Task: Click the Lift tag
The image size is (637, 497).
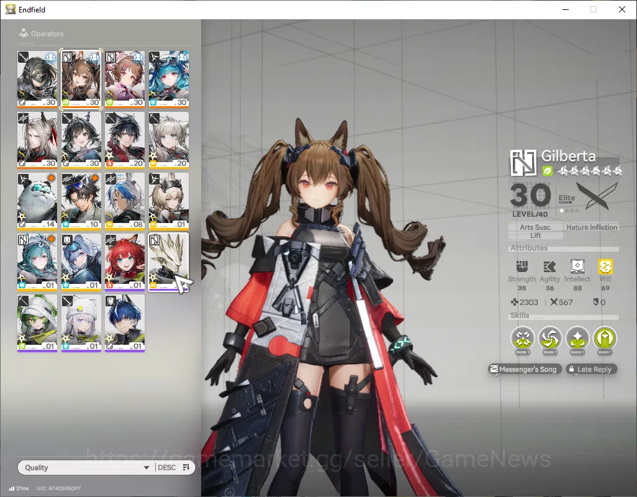Action: tap(535, 235)
